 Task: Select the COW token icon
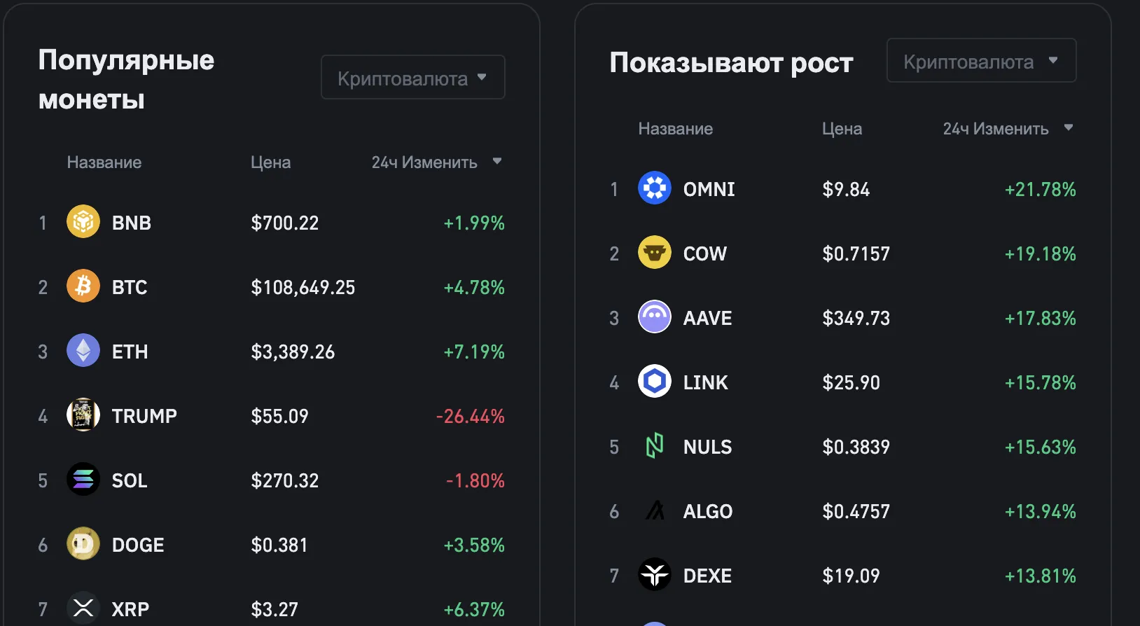point(655,253)
